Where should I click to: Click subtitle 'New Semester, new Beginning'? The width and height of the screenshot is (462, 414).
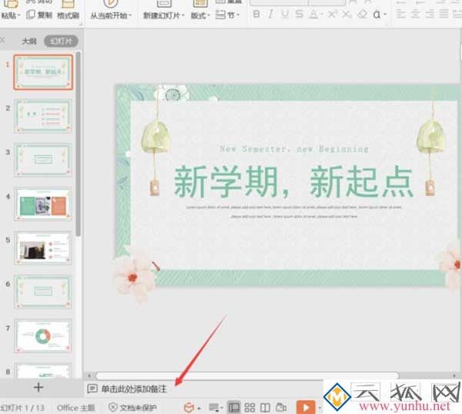pos(294,149)
